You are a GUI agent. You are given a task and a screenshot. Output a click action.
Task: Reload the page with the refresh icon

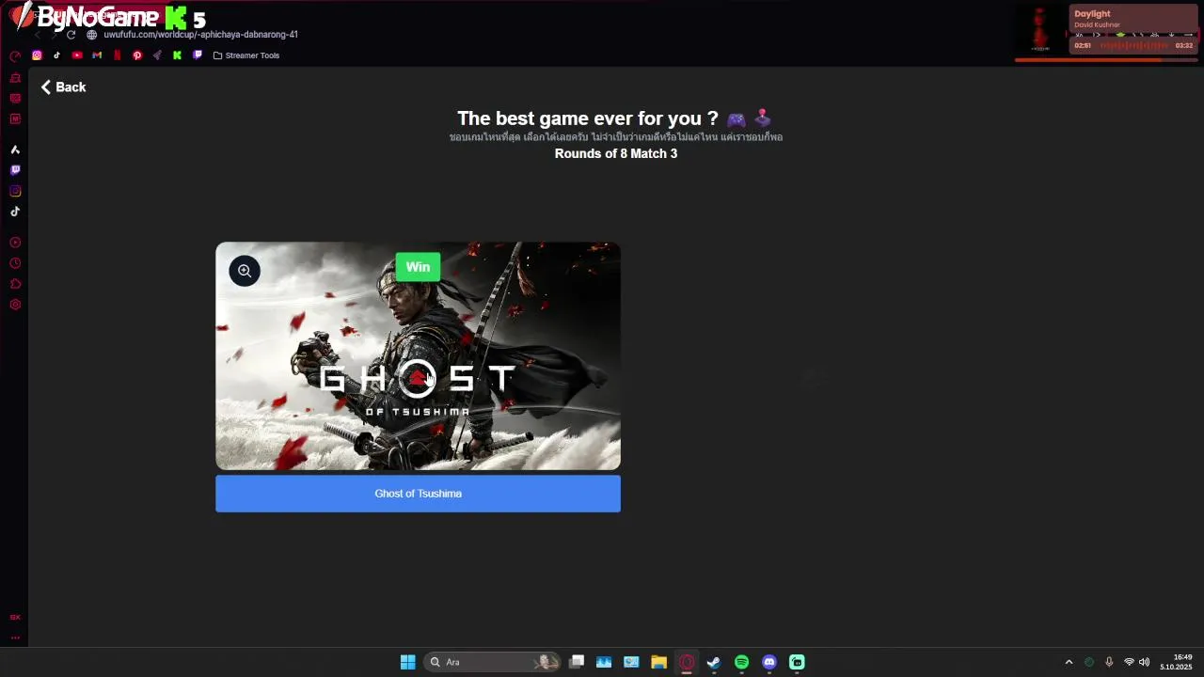pyautogui.click(x=71, y=35)
